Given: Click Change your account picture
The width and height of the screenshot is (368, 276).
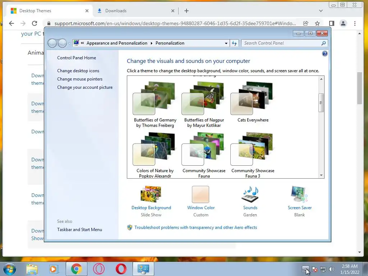Looking at the screenshot, I should pos(85,87).
